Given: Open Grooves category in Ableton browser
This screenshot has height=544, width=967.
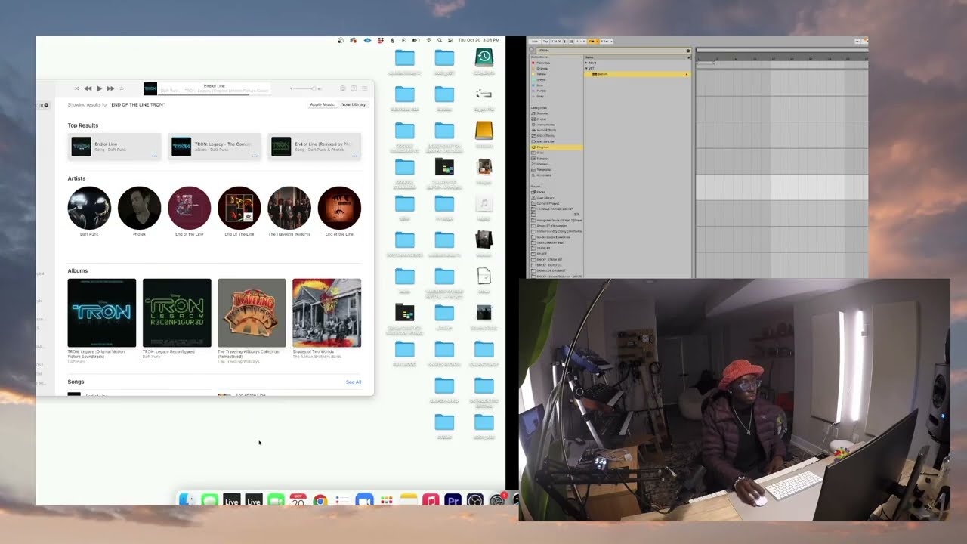Looking at the screenshot, I should pos(542,164).
